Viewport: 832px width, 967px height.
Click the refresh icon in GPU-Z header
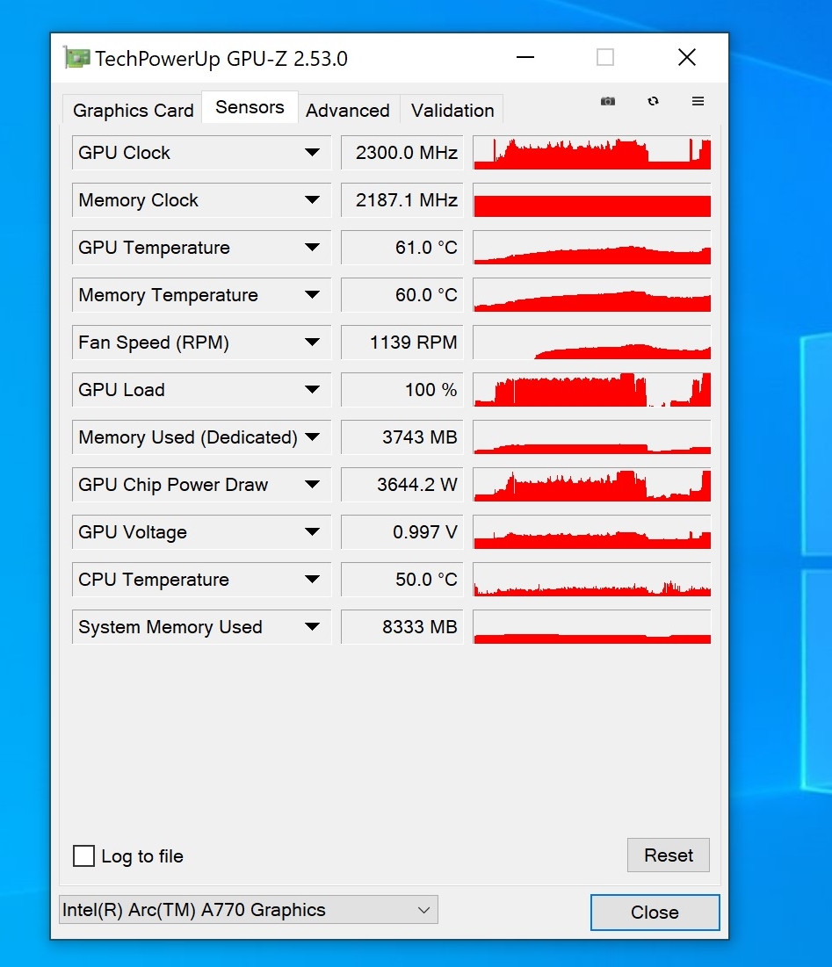[653, 101]
